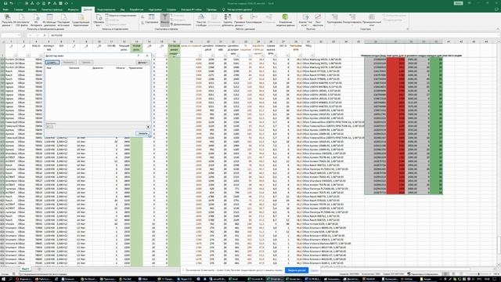This screenshot has width=501, height=282.
Task: Collapse the ribbon with the arrow
Action: click(x=498, y=29)
